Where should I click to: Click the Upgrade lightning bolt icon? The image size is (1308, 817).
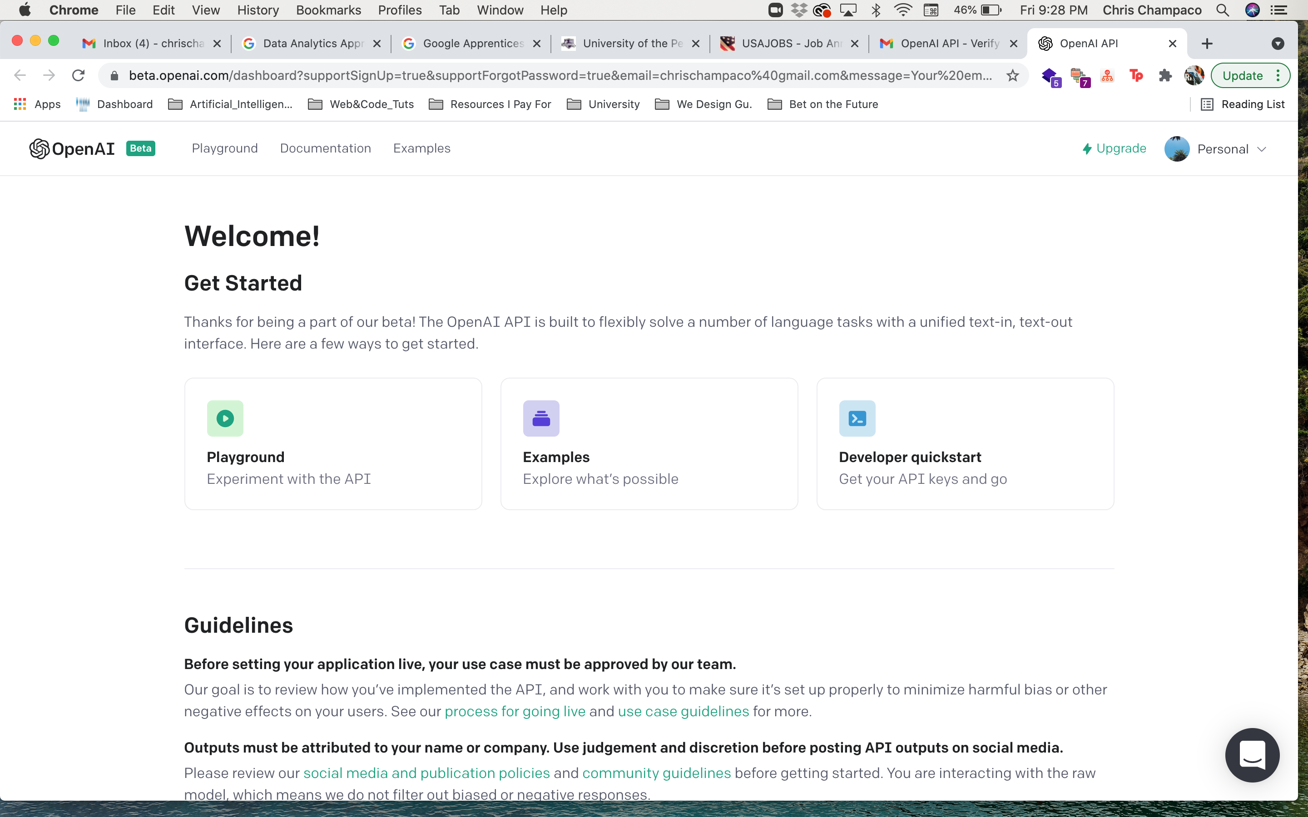(1088, 149)
